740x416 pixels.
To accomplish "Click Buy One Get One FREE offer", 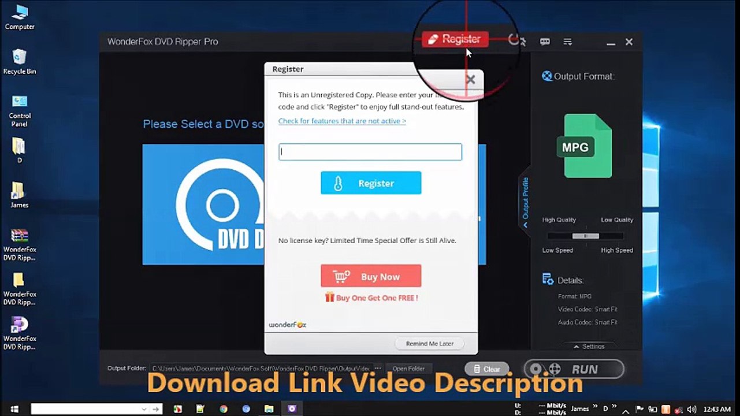I will click(x=371, y=298).
